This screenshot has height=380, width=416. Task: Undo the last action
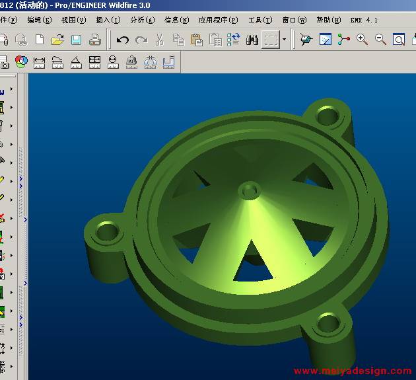coord(122,40)
